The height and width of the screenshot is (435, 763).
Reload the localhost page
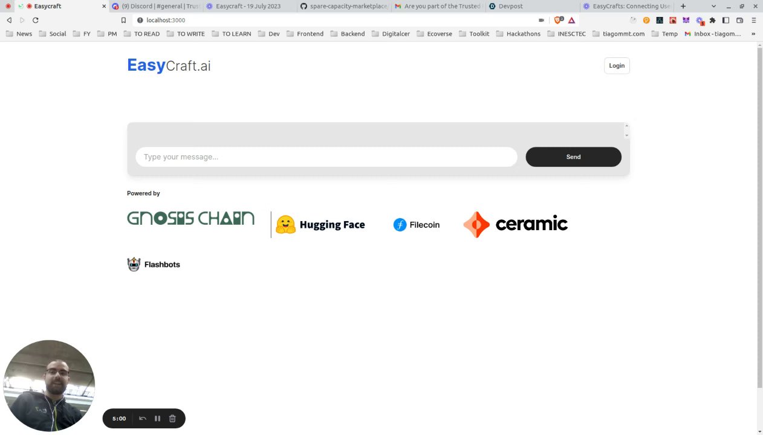(36, 20)
